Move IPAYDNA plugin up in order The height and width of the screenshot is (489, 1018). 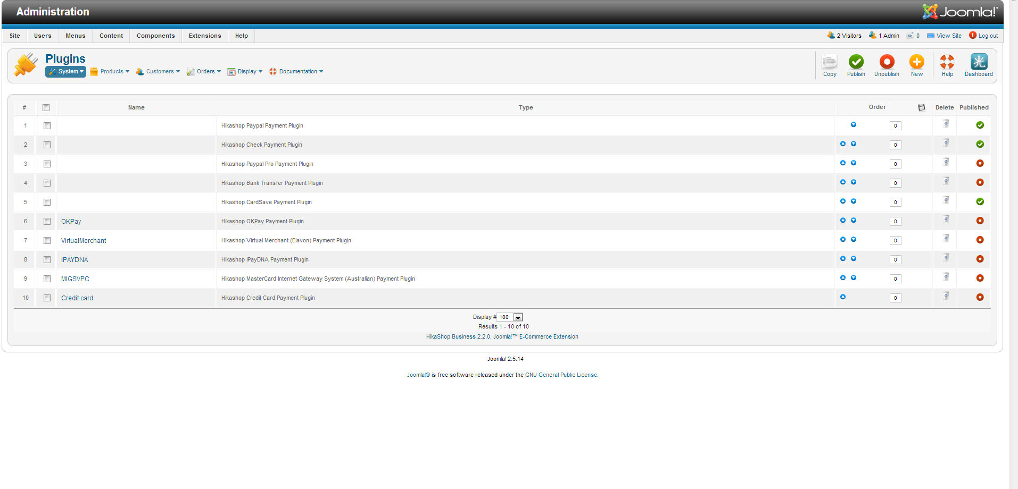tap(843, 259)
